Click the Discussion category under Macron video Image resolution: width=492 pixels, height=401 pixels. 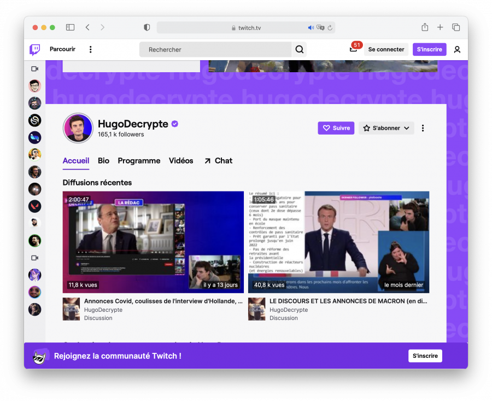(284, 318)
